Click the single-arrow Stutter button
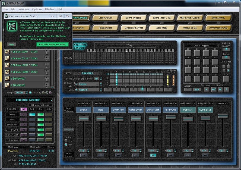 tap(226, 89)
